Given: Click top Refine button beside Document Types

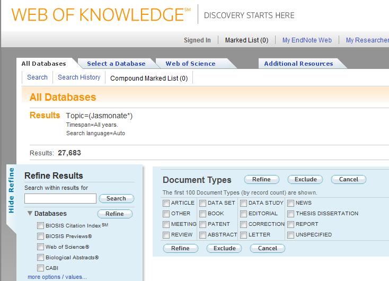Looking at the screenshot, I should coord(261,180).
